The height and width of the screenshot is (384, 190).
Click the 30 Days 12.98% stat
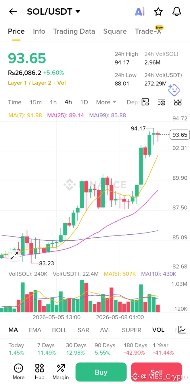76,349
